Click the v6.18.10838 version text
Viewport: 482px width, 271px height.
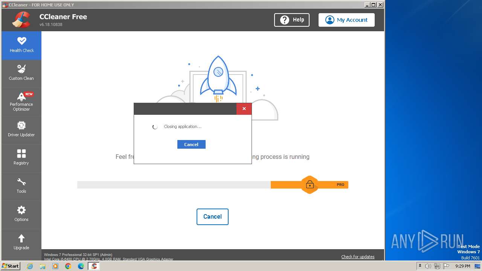click(x=51, y=24)
